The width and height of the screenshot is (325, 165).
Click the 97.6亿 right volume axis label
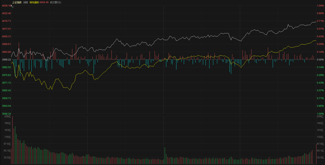pos(320,144)
